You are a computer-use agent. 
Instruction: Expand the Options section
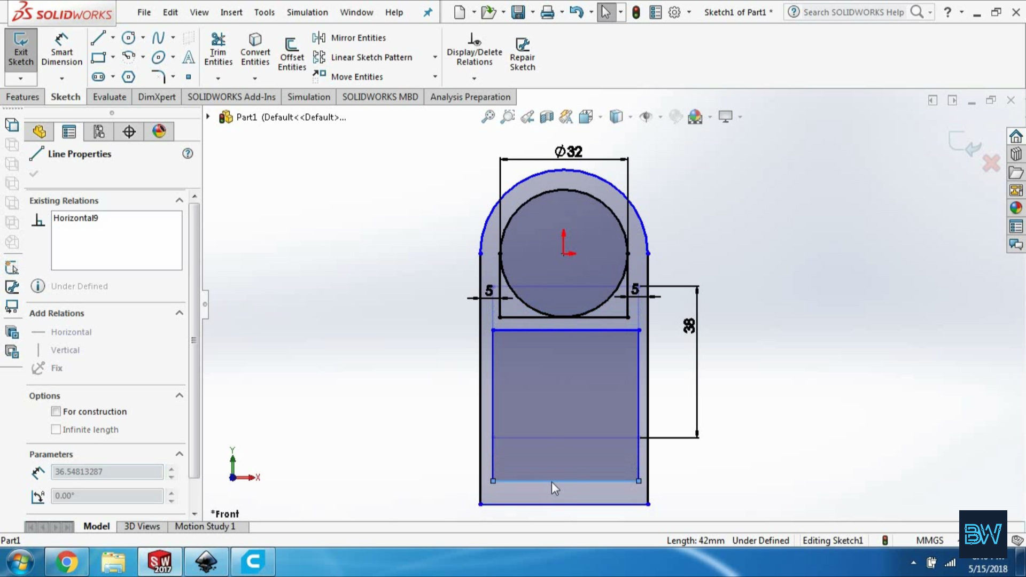click(x=180, y=394)
